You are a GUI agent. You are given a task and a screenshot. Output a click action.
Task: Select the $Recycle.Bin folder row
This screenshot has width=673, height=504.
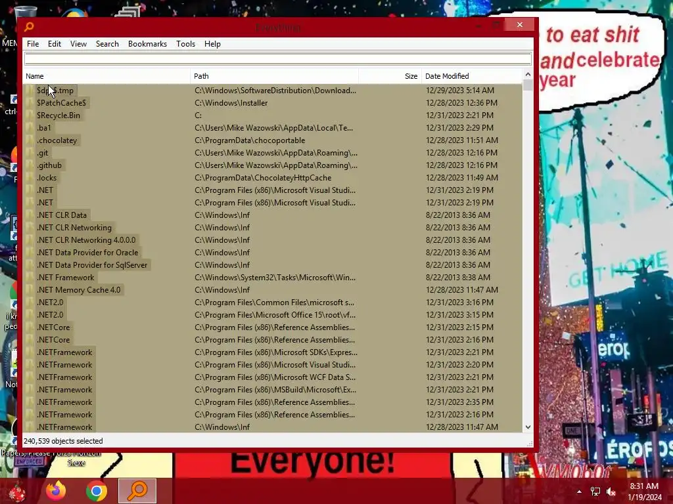(x=273, y=115)
